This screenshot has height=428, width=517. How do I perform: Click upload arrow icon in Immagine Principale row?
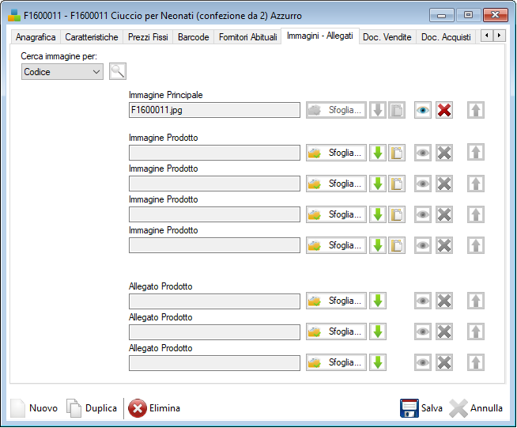coord(475,110)
